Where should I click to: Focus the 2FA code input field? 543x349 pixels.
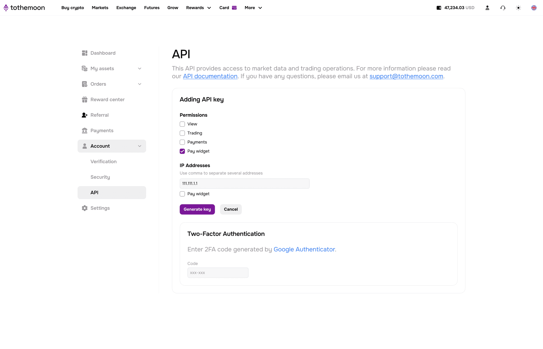click(x=218, y=273)
